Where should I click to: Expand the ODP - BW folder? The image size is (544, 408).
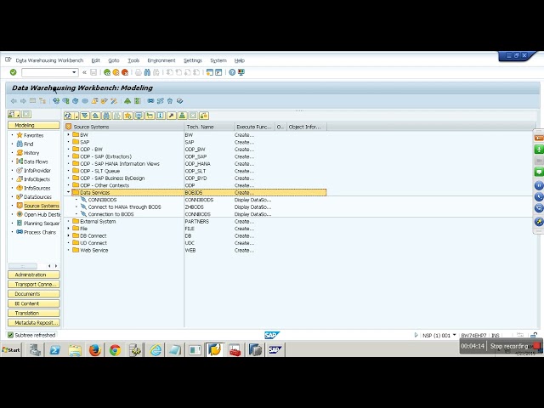[x=68, y=150]
